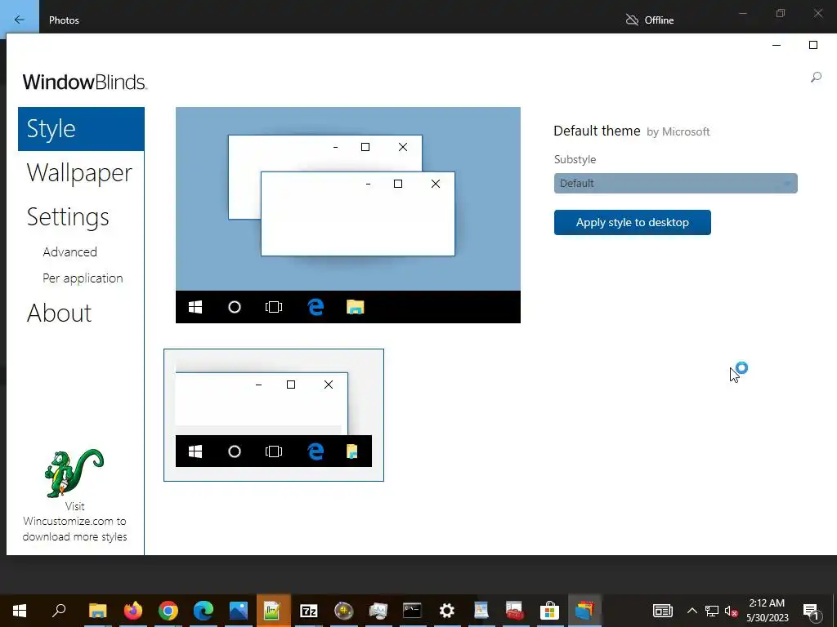The width and height of the screenshot is (837, 627).
Task: Open the About section
Action: click(59, 313)
